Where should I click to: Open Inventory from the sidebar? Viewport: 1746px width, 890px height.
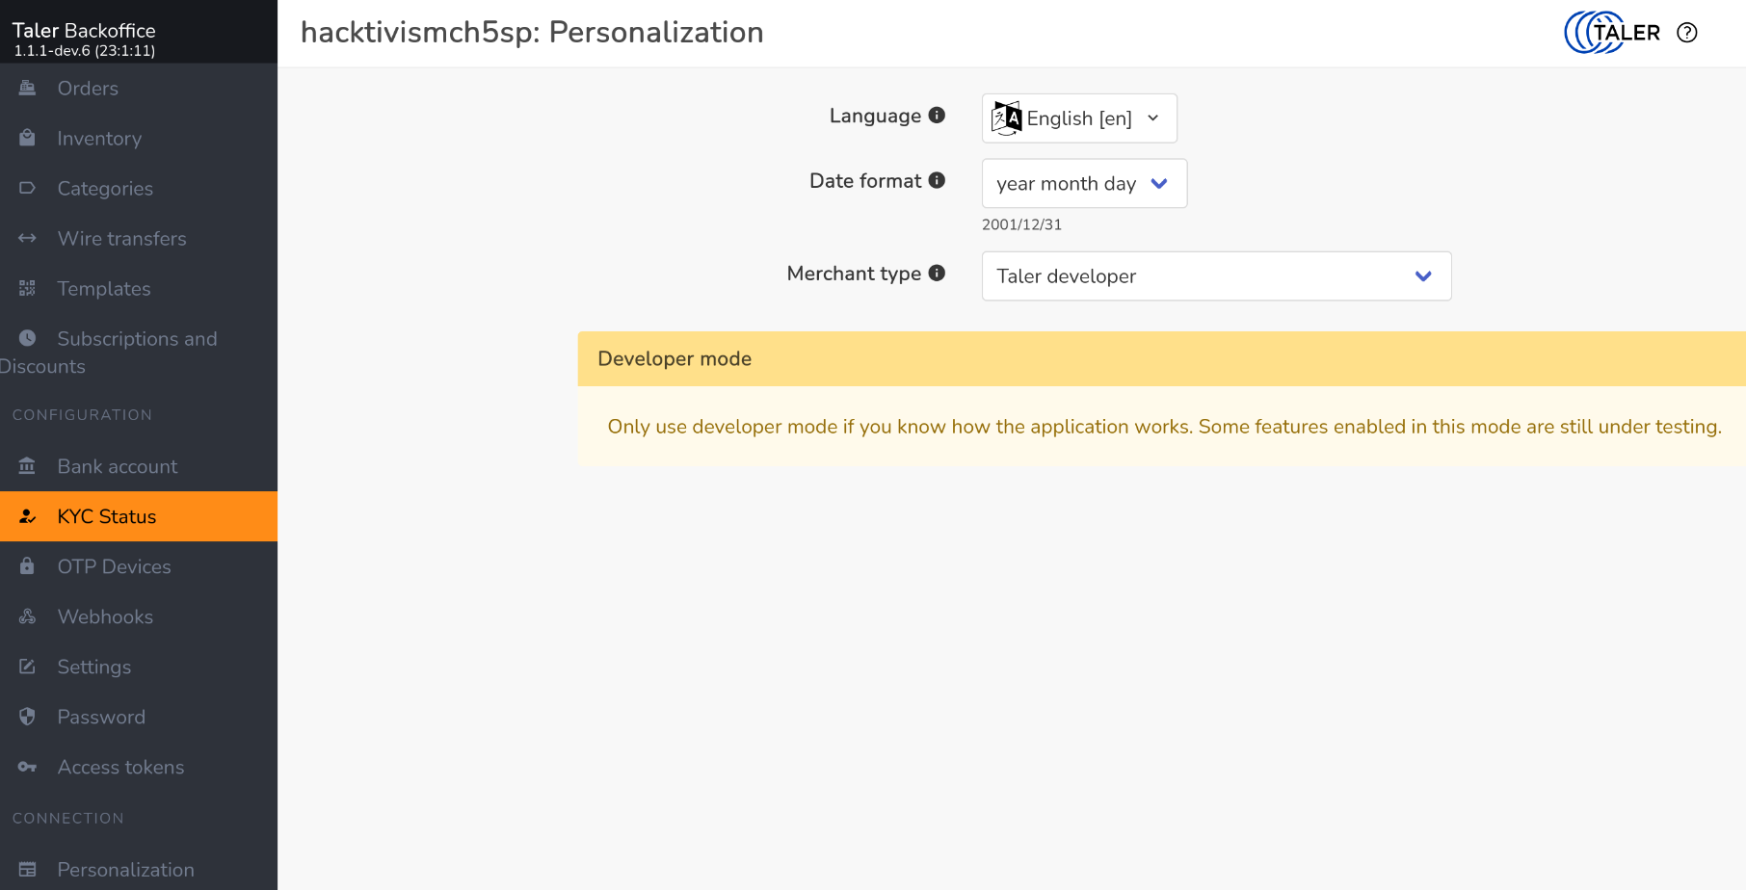[x=99, y=139]
